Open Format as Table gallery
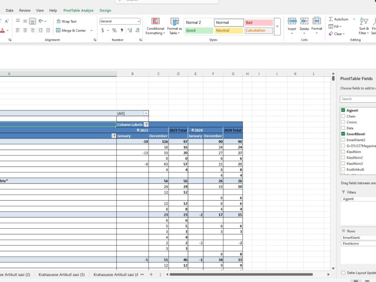 coord(174,26)
